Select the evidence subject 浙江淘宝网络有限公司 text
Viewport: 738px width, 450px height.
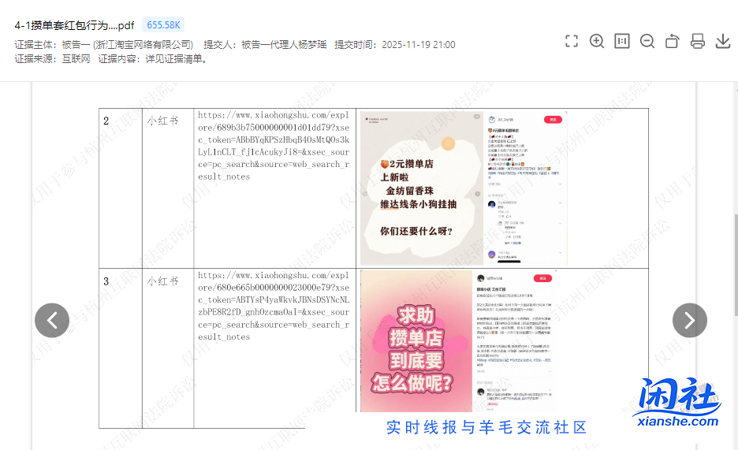pos(143,45)
